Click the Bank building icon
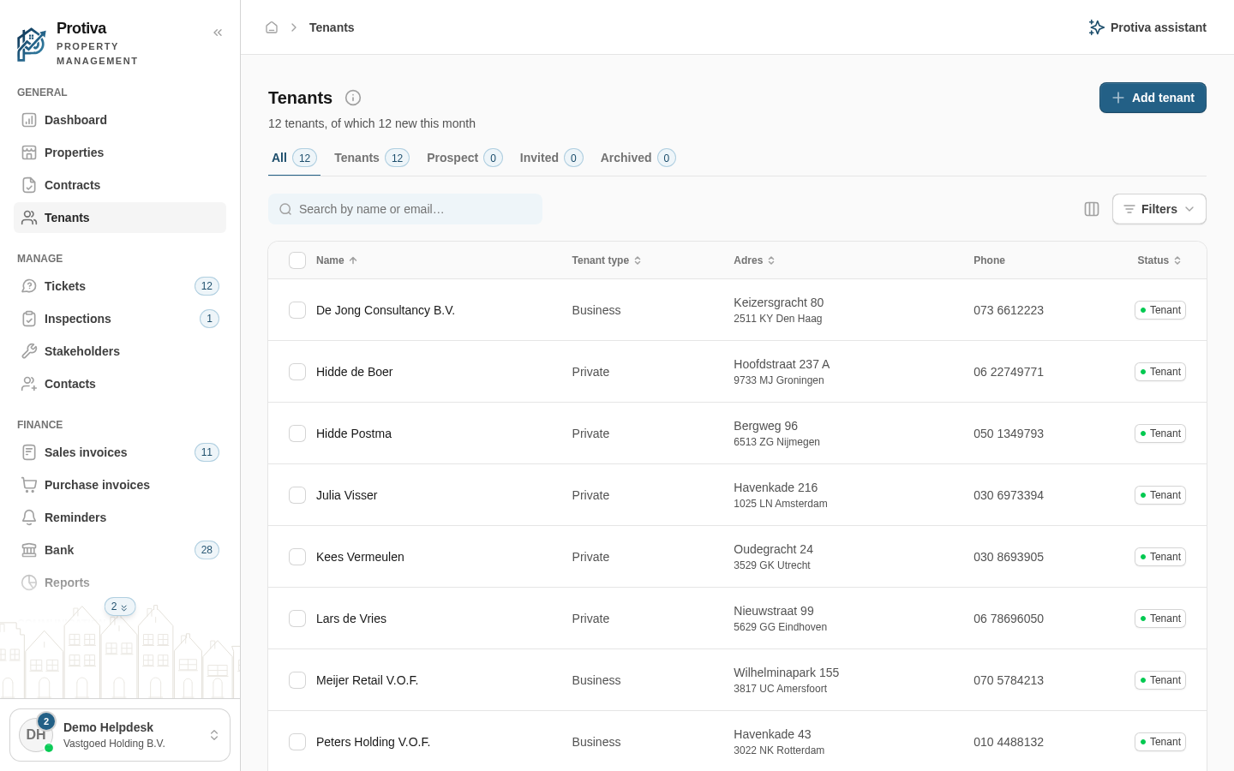1234x771 pixels. [x=29, y=550]
